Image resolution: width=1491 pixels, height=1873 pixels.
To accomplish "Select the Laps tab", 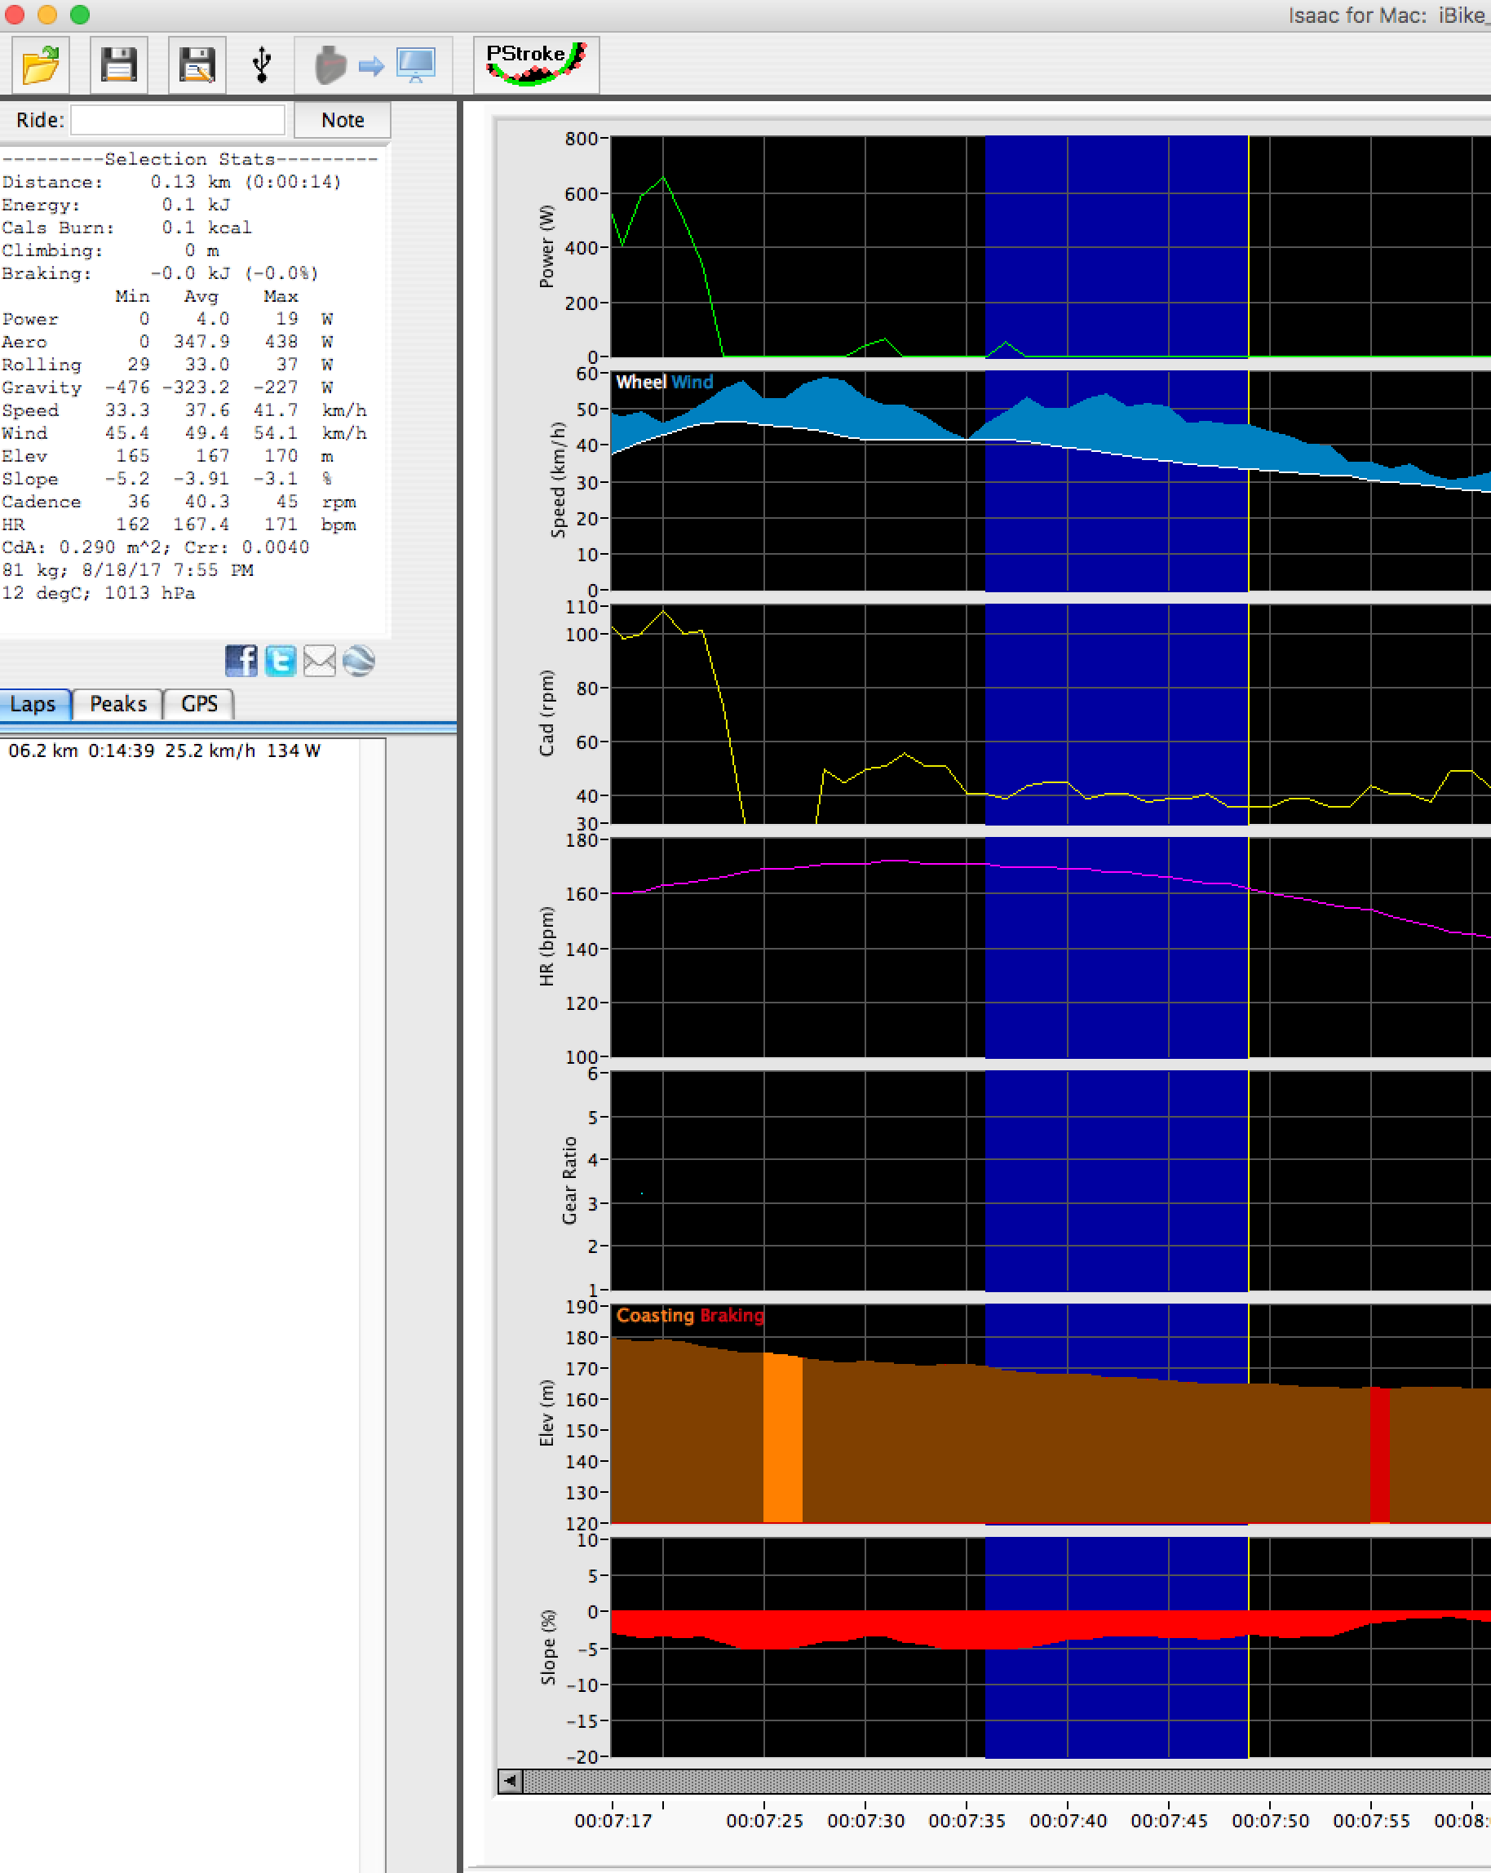I will [x=33, y=704].
